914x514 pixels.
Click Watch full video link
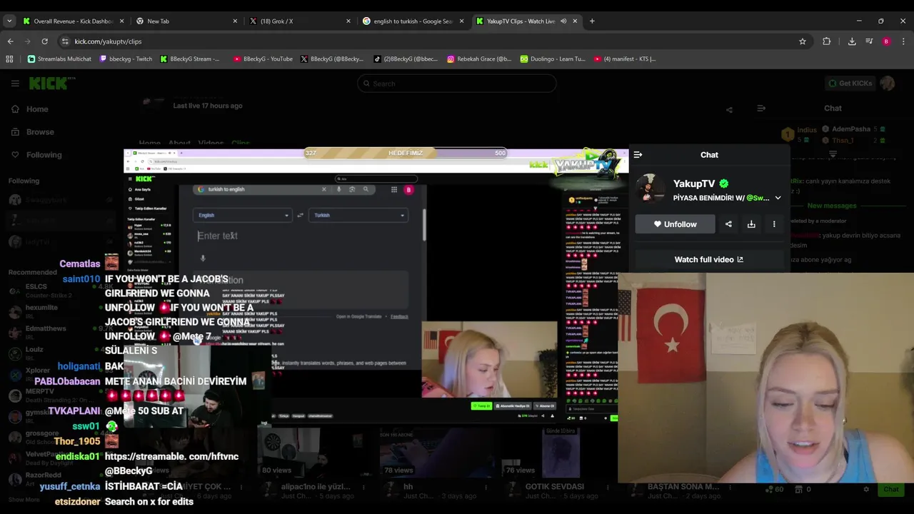[x=709, y=259]
